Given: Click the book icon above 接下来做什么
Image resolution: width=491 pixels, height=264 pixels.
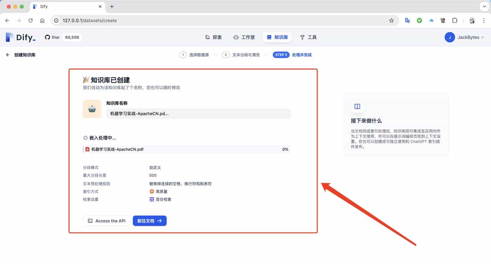Looking at the screenshot, I should pyautogui.click(x=357, y=107).
